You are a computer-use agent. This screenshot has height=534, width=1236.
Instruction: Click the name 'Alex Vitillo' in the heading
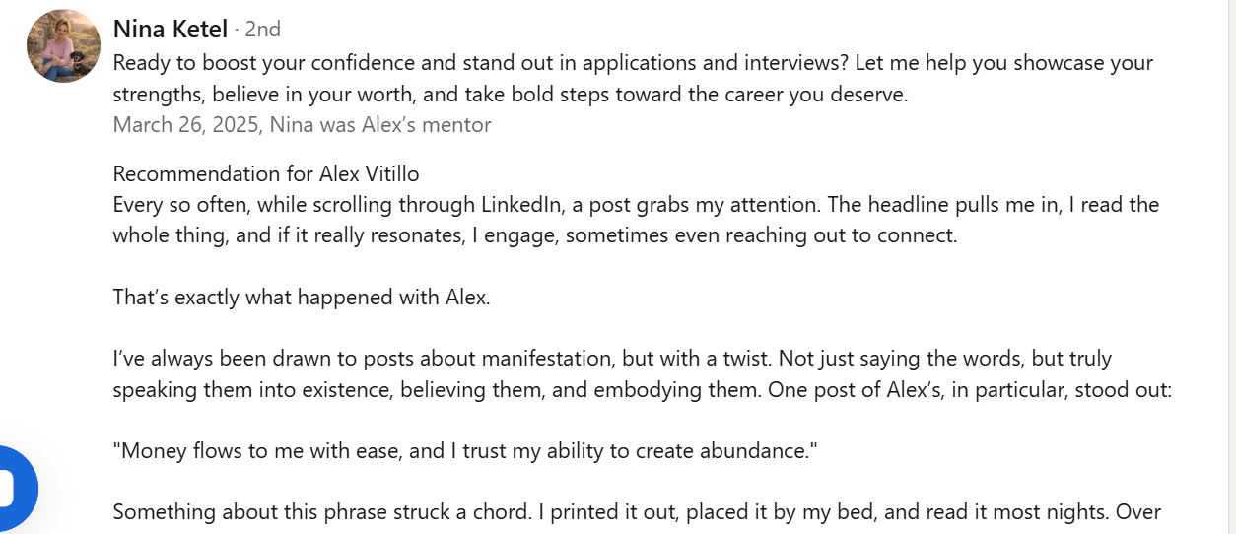pyautogui.click(x=370, y=174)
